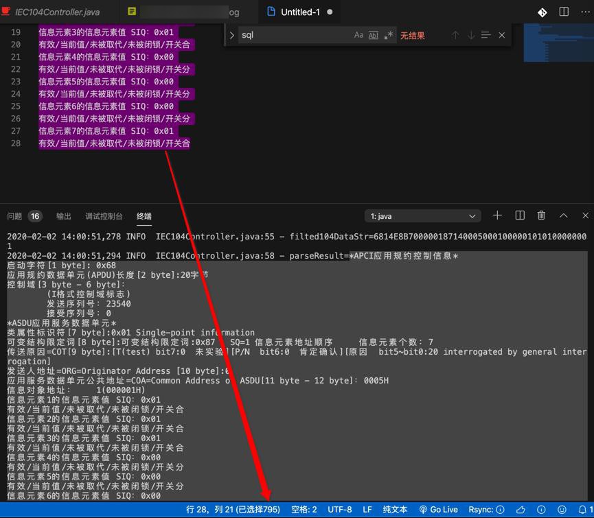Image resolution: width=594 pixels, height=518 pixels.
Task: Click the info circle icon in status bar
Action: coord(541,510)
